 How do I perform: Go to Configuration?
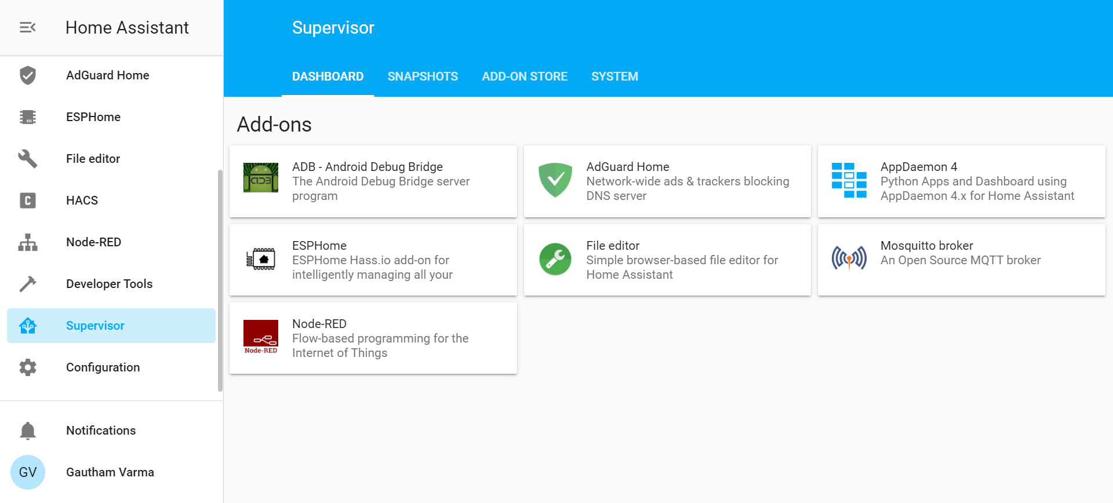tap(111, 367)
